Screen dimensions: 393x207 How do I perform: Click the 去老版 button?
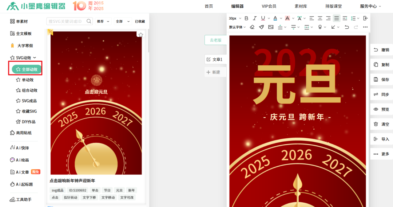pyautogui.click(x=215, y=40)
